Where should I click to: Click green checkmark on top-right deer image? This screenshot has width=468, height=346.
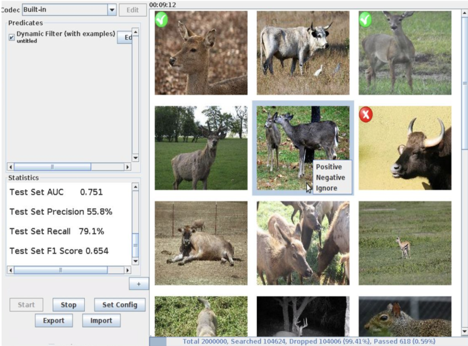pyautogui.click(x=366, y=20)
